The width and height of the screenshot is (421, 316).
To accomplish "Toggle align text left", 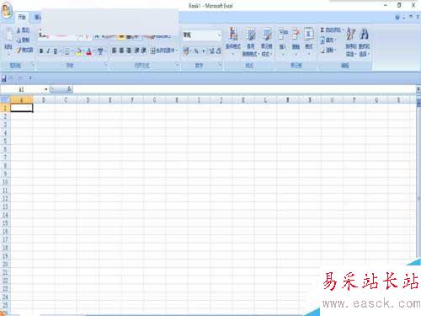I will (115, 51).
